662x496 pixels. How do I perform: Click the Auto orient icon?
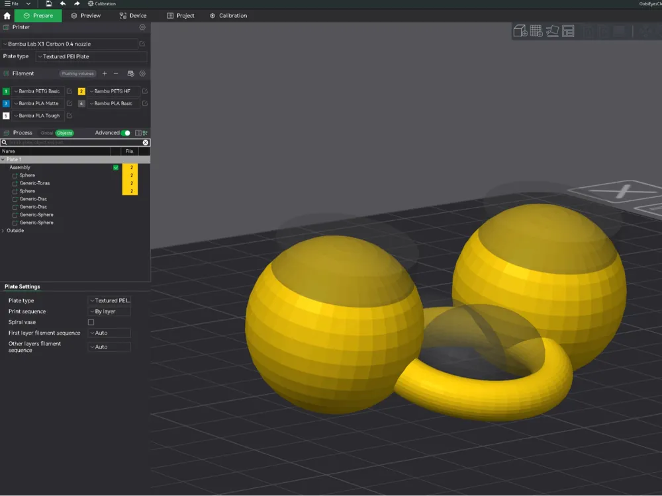coord(552,31)
